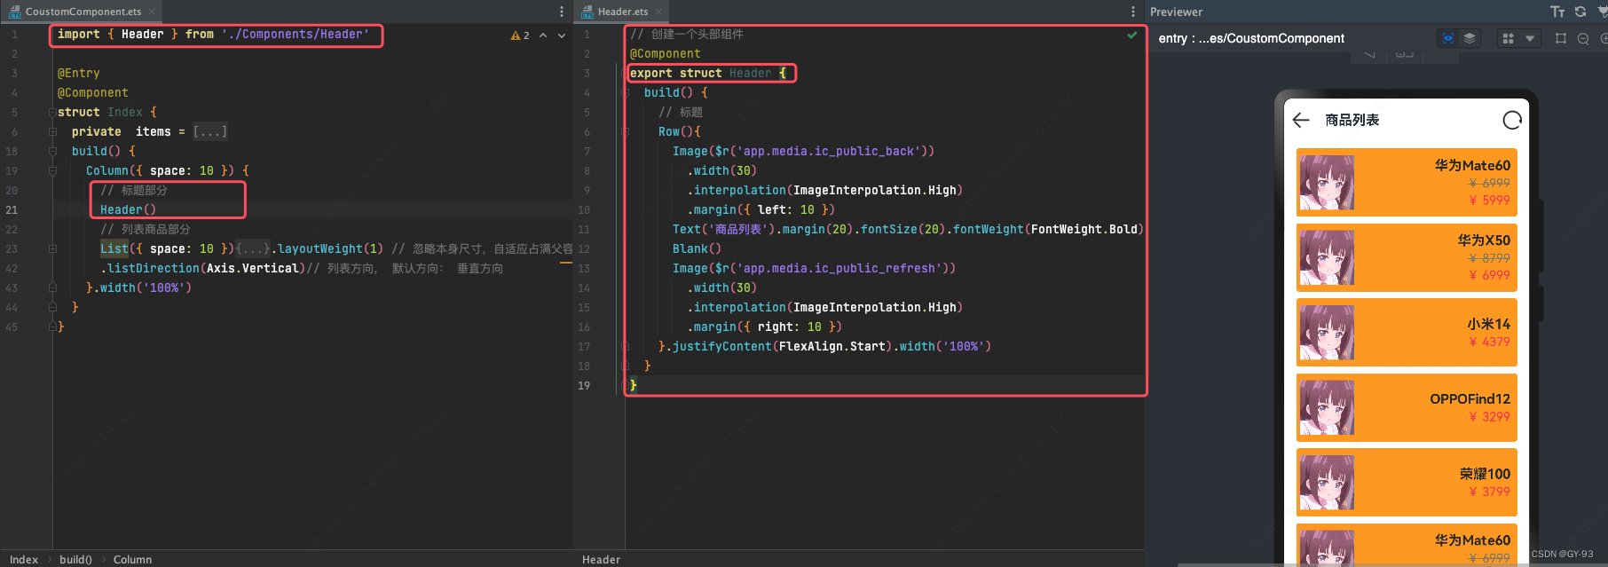Click the entry : ...es/CoustomComponent path label

tap(1251, 38)
